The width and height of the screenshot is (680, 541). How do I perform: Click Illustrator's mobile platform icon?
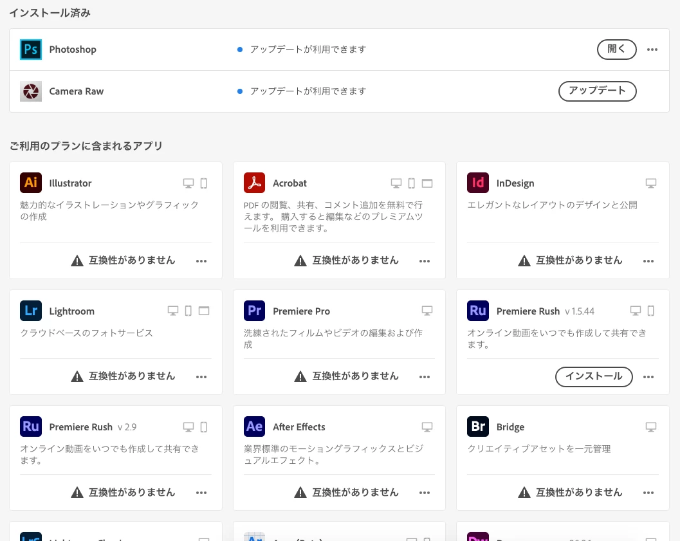tap(203, 183)
